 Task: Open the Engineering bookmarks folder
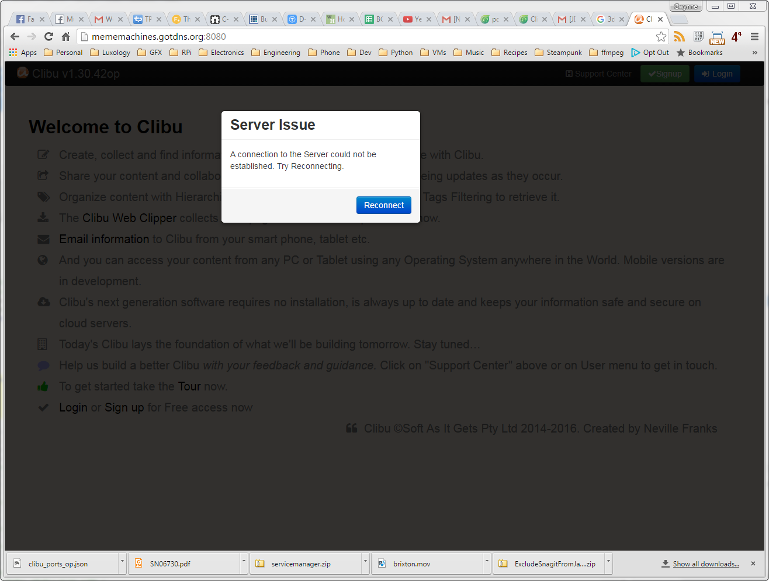tap(276, 53)
